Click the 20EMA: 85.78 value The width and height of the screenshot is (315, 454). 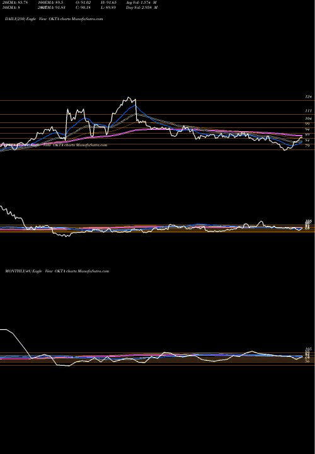click(14, 3)
